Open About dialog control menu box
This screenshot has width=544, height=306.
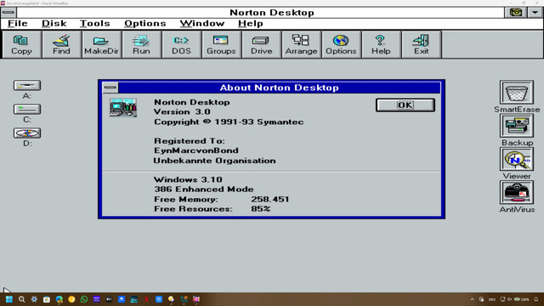coord(110,88)
